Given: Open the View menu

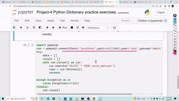Looking at the screenshot, I should click(38, 20).
